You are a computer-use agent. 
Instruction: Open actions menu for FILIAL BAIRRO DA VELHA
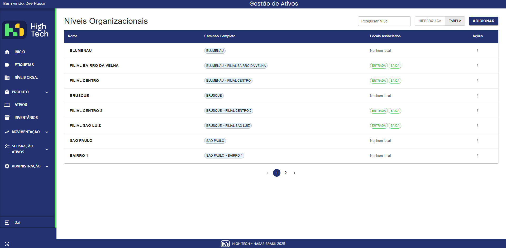pyautogui.click(x=478, y=66)
